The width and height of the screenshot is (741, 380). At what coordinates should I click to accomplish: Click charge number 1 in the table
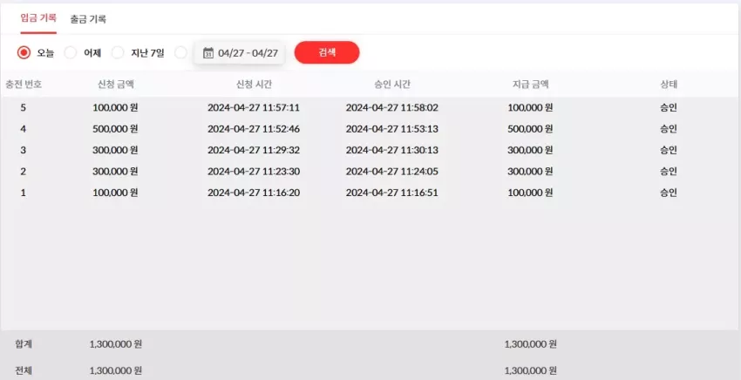[x=24, y=193]
